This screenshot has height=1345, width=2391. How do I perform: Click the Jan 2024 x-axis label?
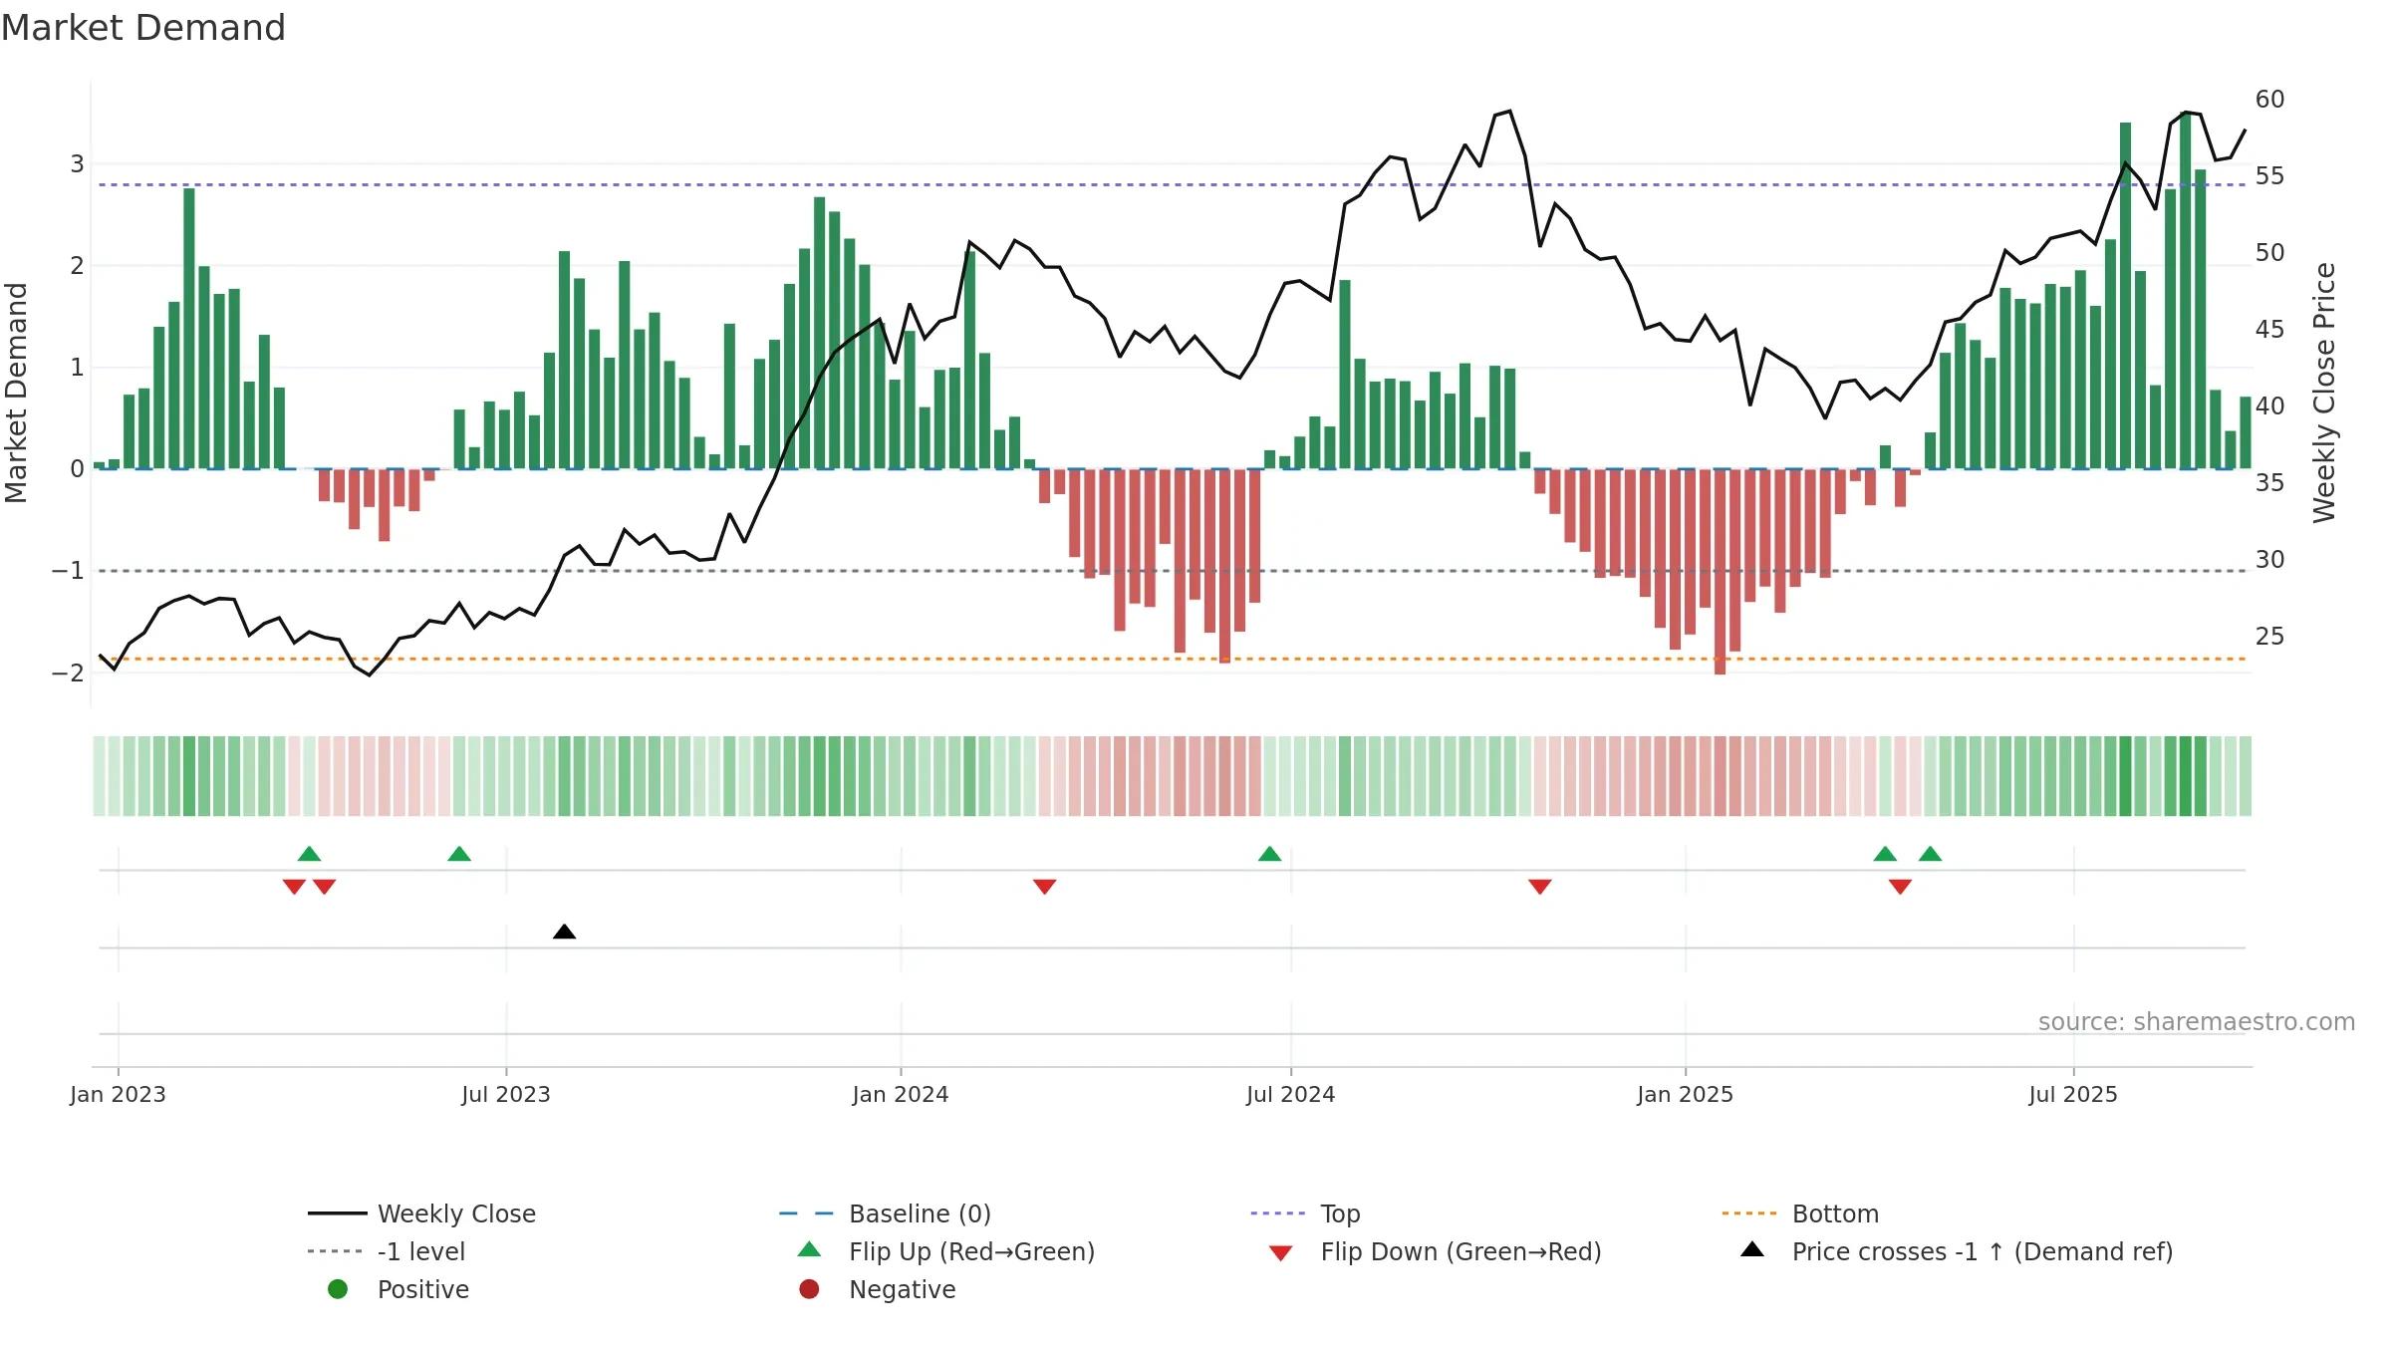coord(901,1094)
